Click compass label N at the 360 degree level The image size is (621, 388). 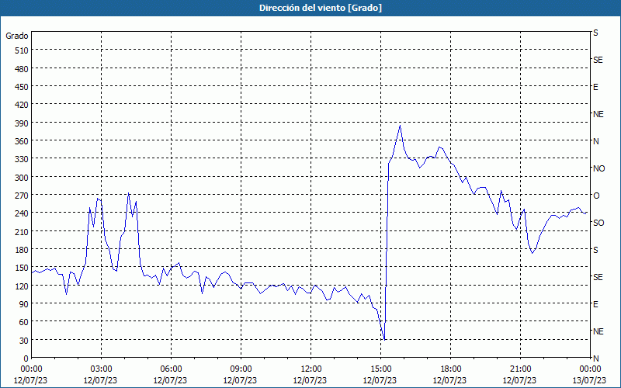595,141
